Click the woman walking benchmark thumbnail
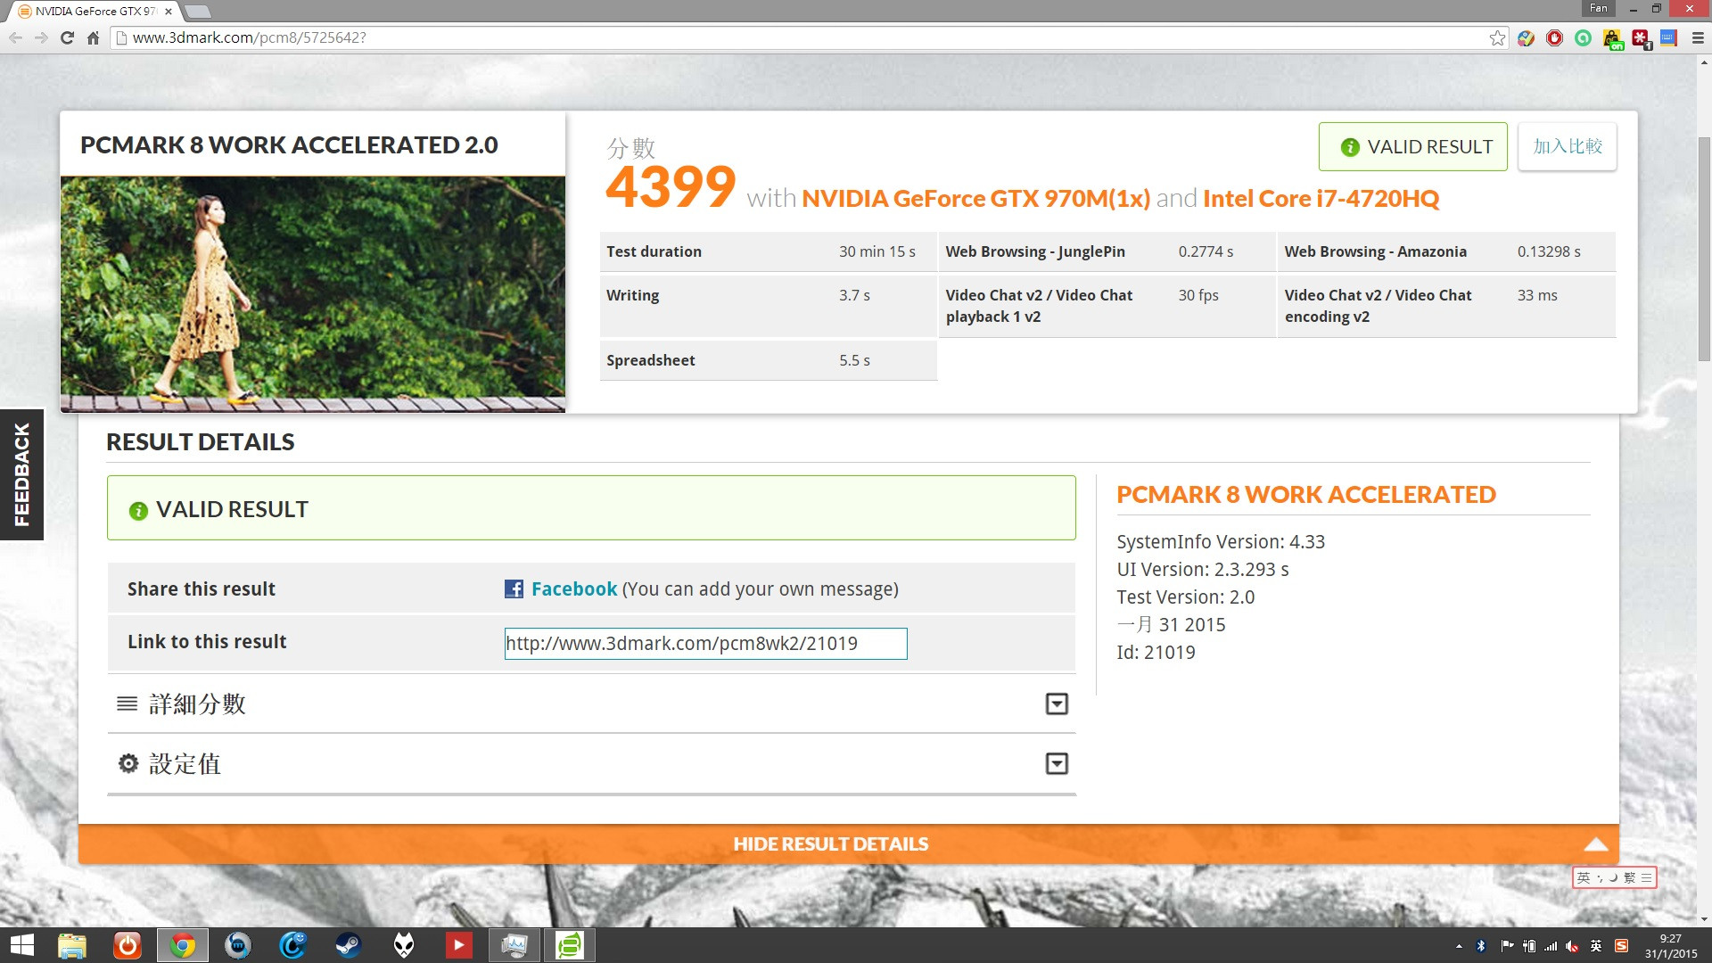The width and height of the screenshot is (1712, 963). pyautogui.click(x=313, y=293)
